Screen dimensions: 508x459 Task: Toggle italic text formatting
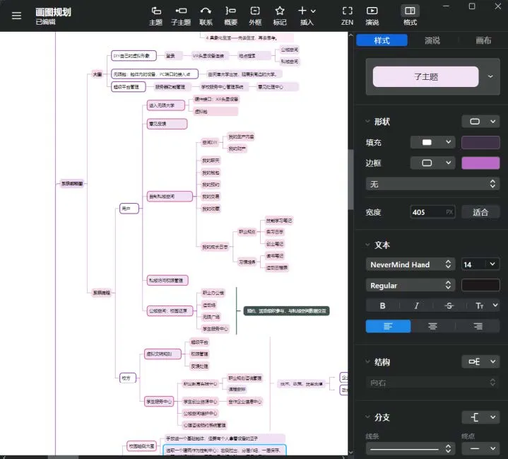click(x=416, y=306)
